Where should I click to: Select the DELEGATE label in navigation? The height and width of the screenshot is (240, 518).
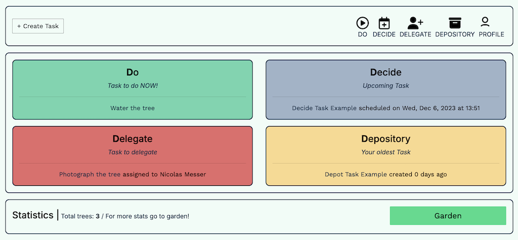point(415,34)
